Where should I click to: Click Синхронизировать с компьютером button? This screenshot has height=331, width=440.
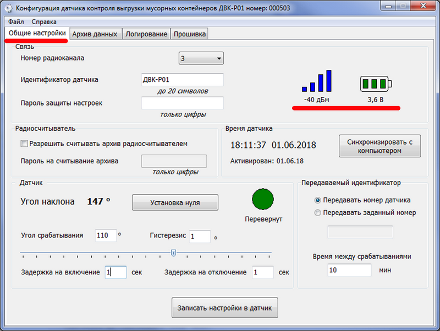(x=380, y=146)
